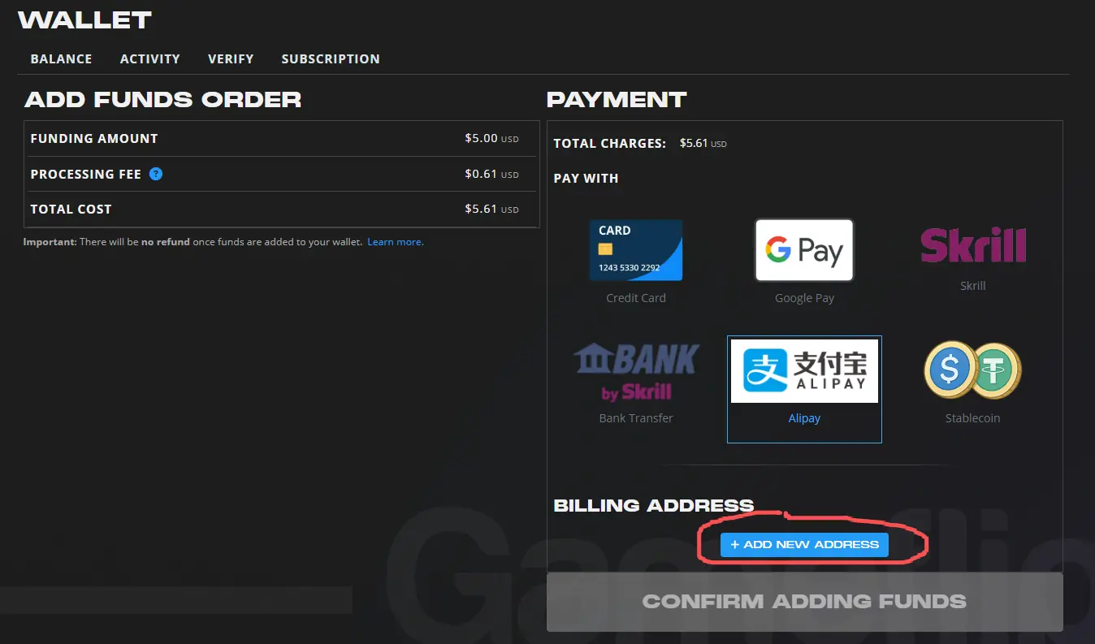Select the Stablecoin payment icon

972,370
